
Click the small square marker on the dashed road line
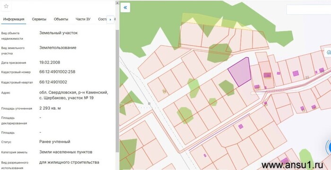coord(149,104)
